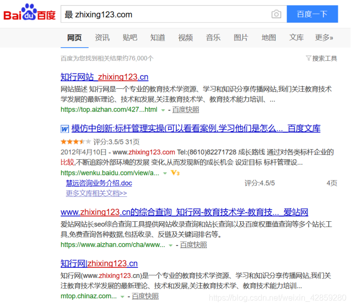Click the 百度一下 search button
Viewport: 351px width, 307px height.
click(313, 14)
